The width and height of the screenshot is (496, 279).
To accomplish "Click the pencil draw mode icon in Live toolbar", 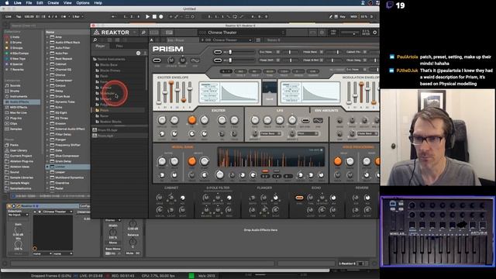I will point(331,16).
